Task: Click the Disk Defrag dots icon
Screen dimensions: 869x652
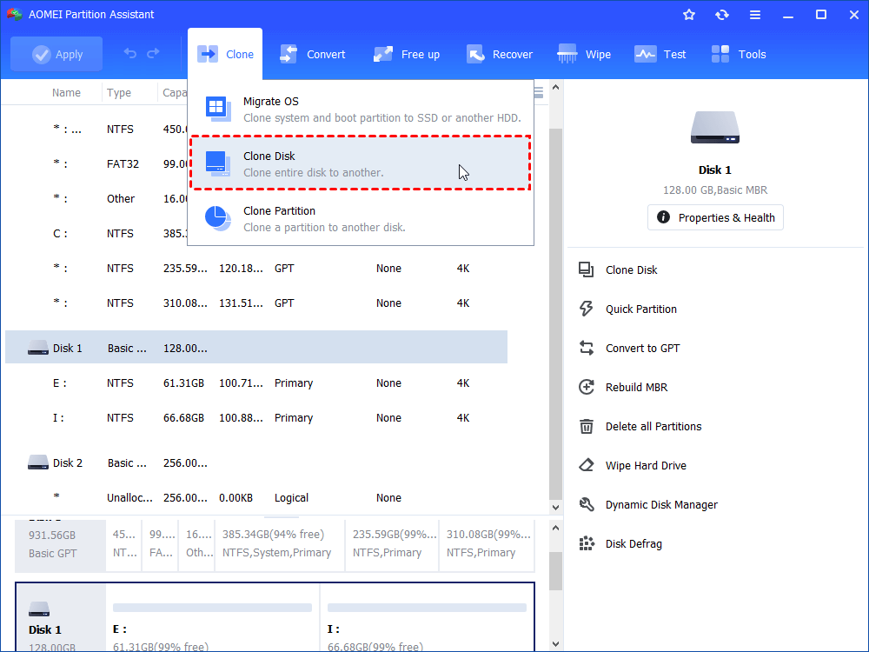Action: pos(587,544)
